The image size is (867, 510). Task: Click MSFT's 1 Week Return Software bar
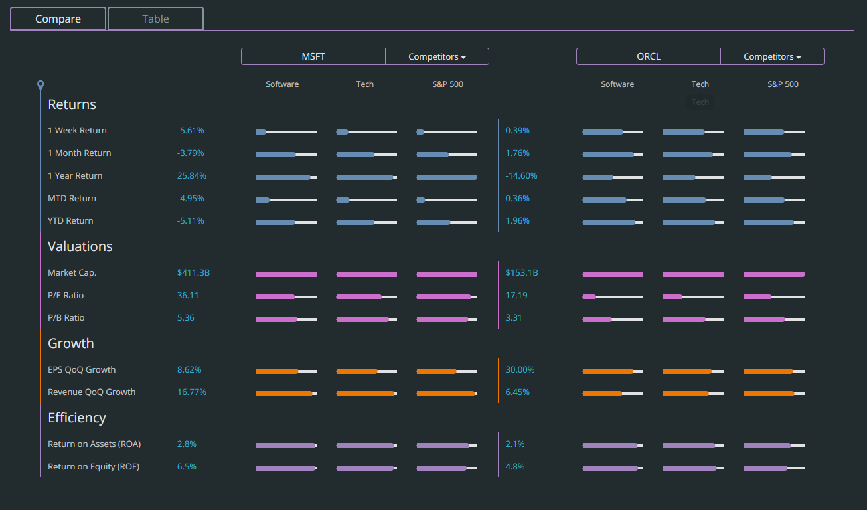pos(286,132)
